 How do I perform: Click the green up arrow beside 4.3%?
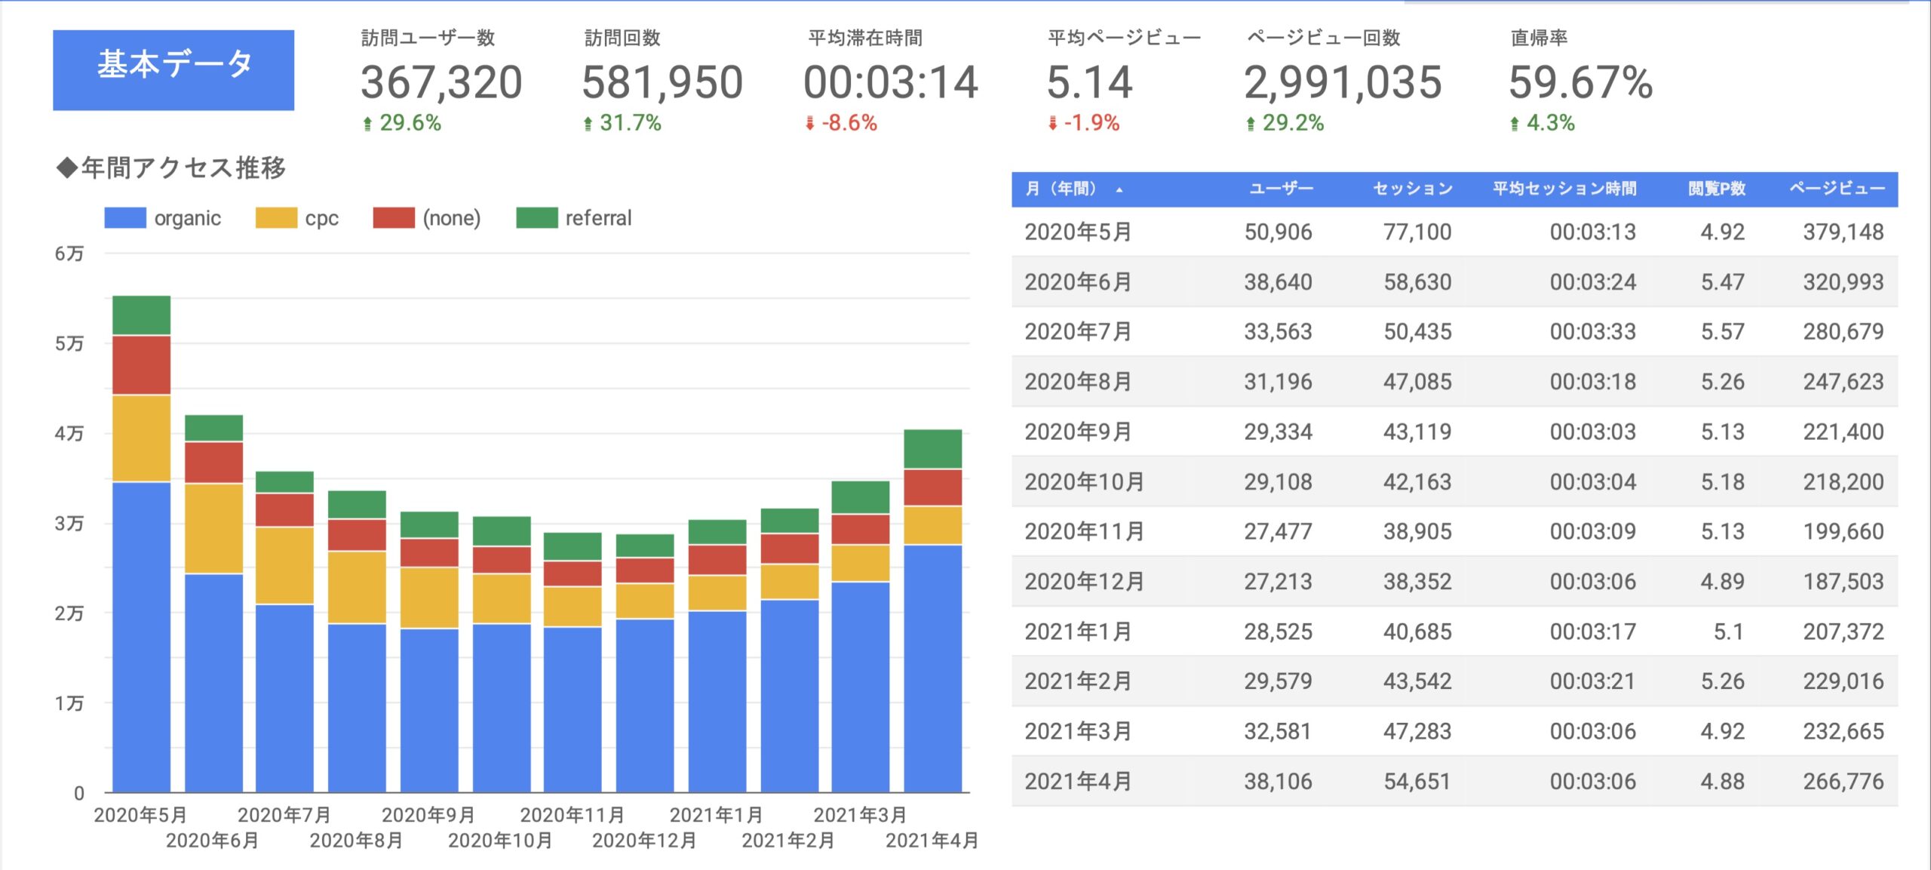coord(1515,124)
